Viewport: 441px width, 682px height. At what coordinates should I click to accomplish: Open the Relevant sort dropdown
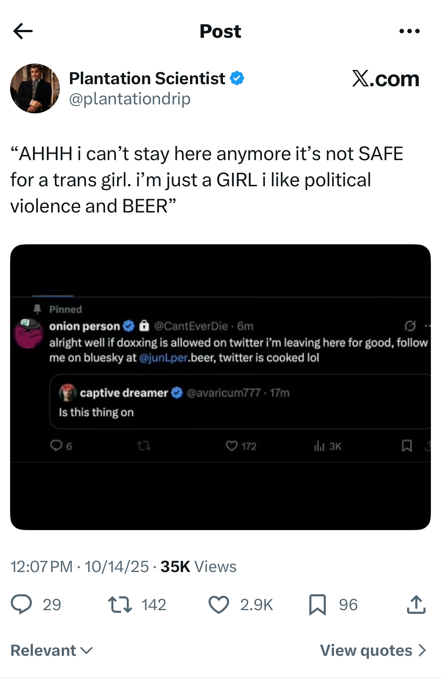(52, 651)
